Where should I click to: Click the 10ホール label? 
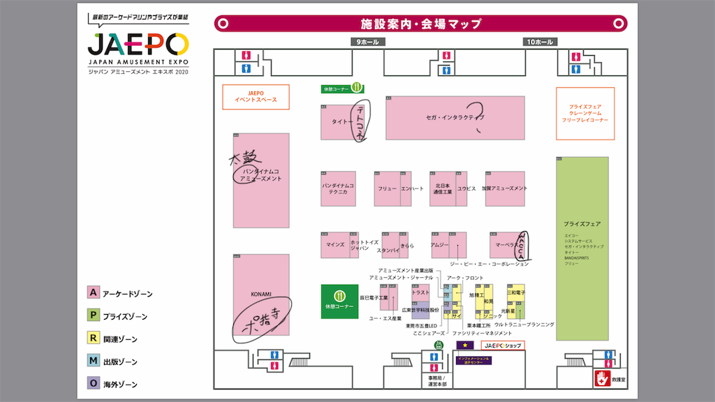pyautogui.click(x=540, y=42)
